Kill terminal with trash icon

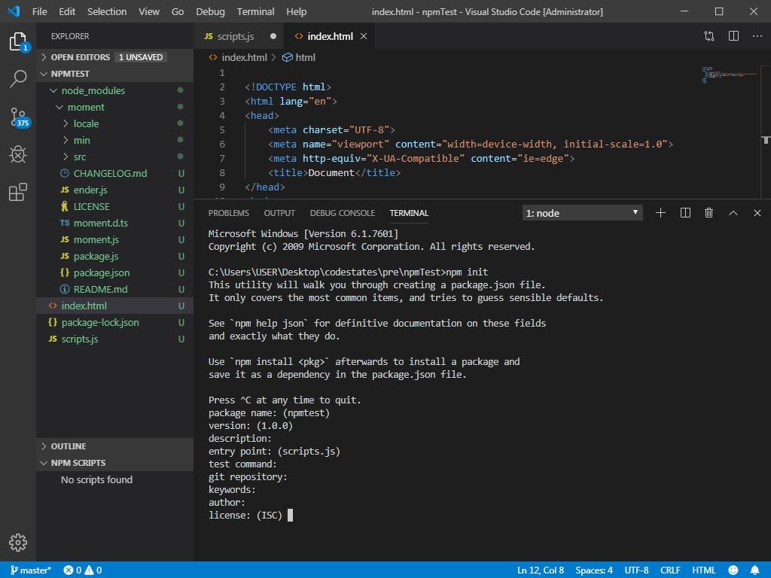point(709,213)
